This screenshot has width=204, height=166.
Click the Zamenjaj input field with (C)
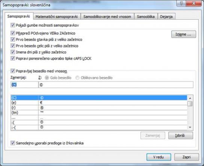(24, 85)
